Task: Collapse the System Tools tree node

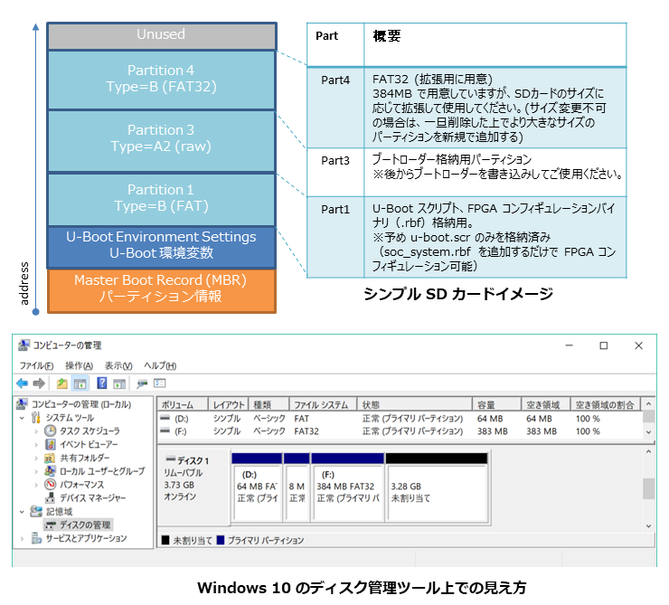Action: [x=23, y=418]
